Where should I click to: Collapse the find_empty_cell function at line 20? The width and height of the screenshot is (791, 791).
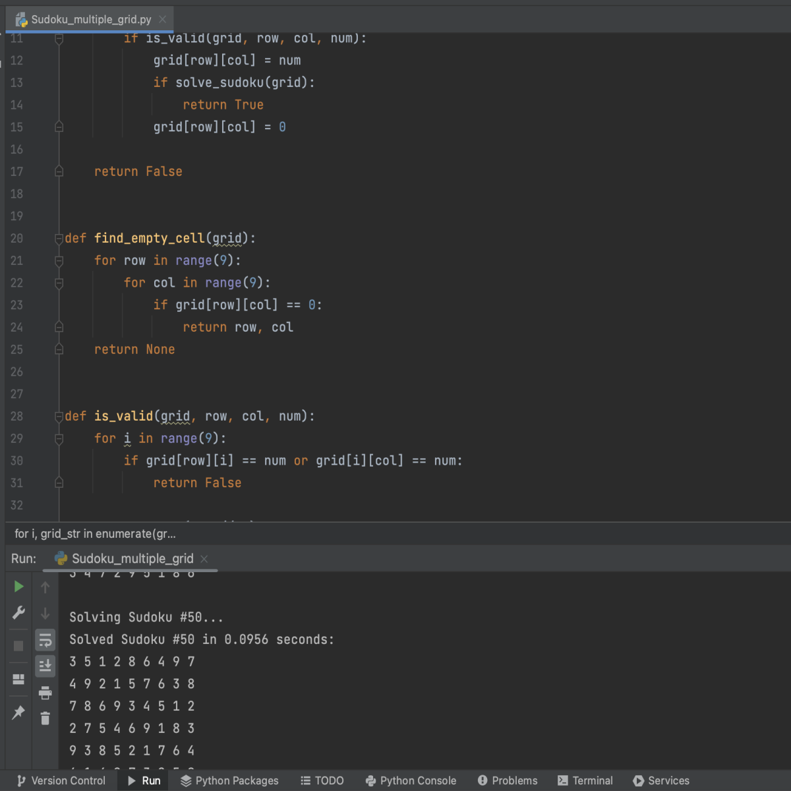pos(59,239)
